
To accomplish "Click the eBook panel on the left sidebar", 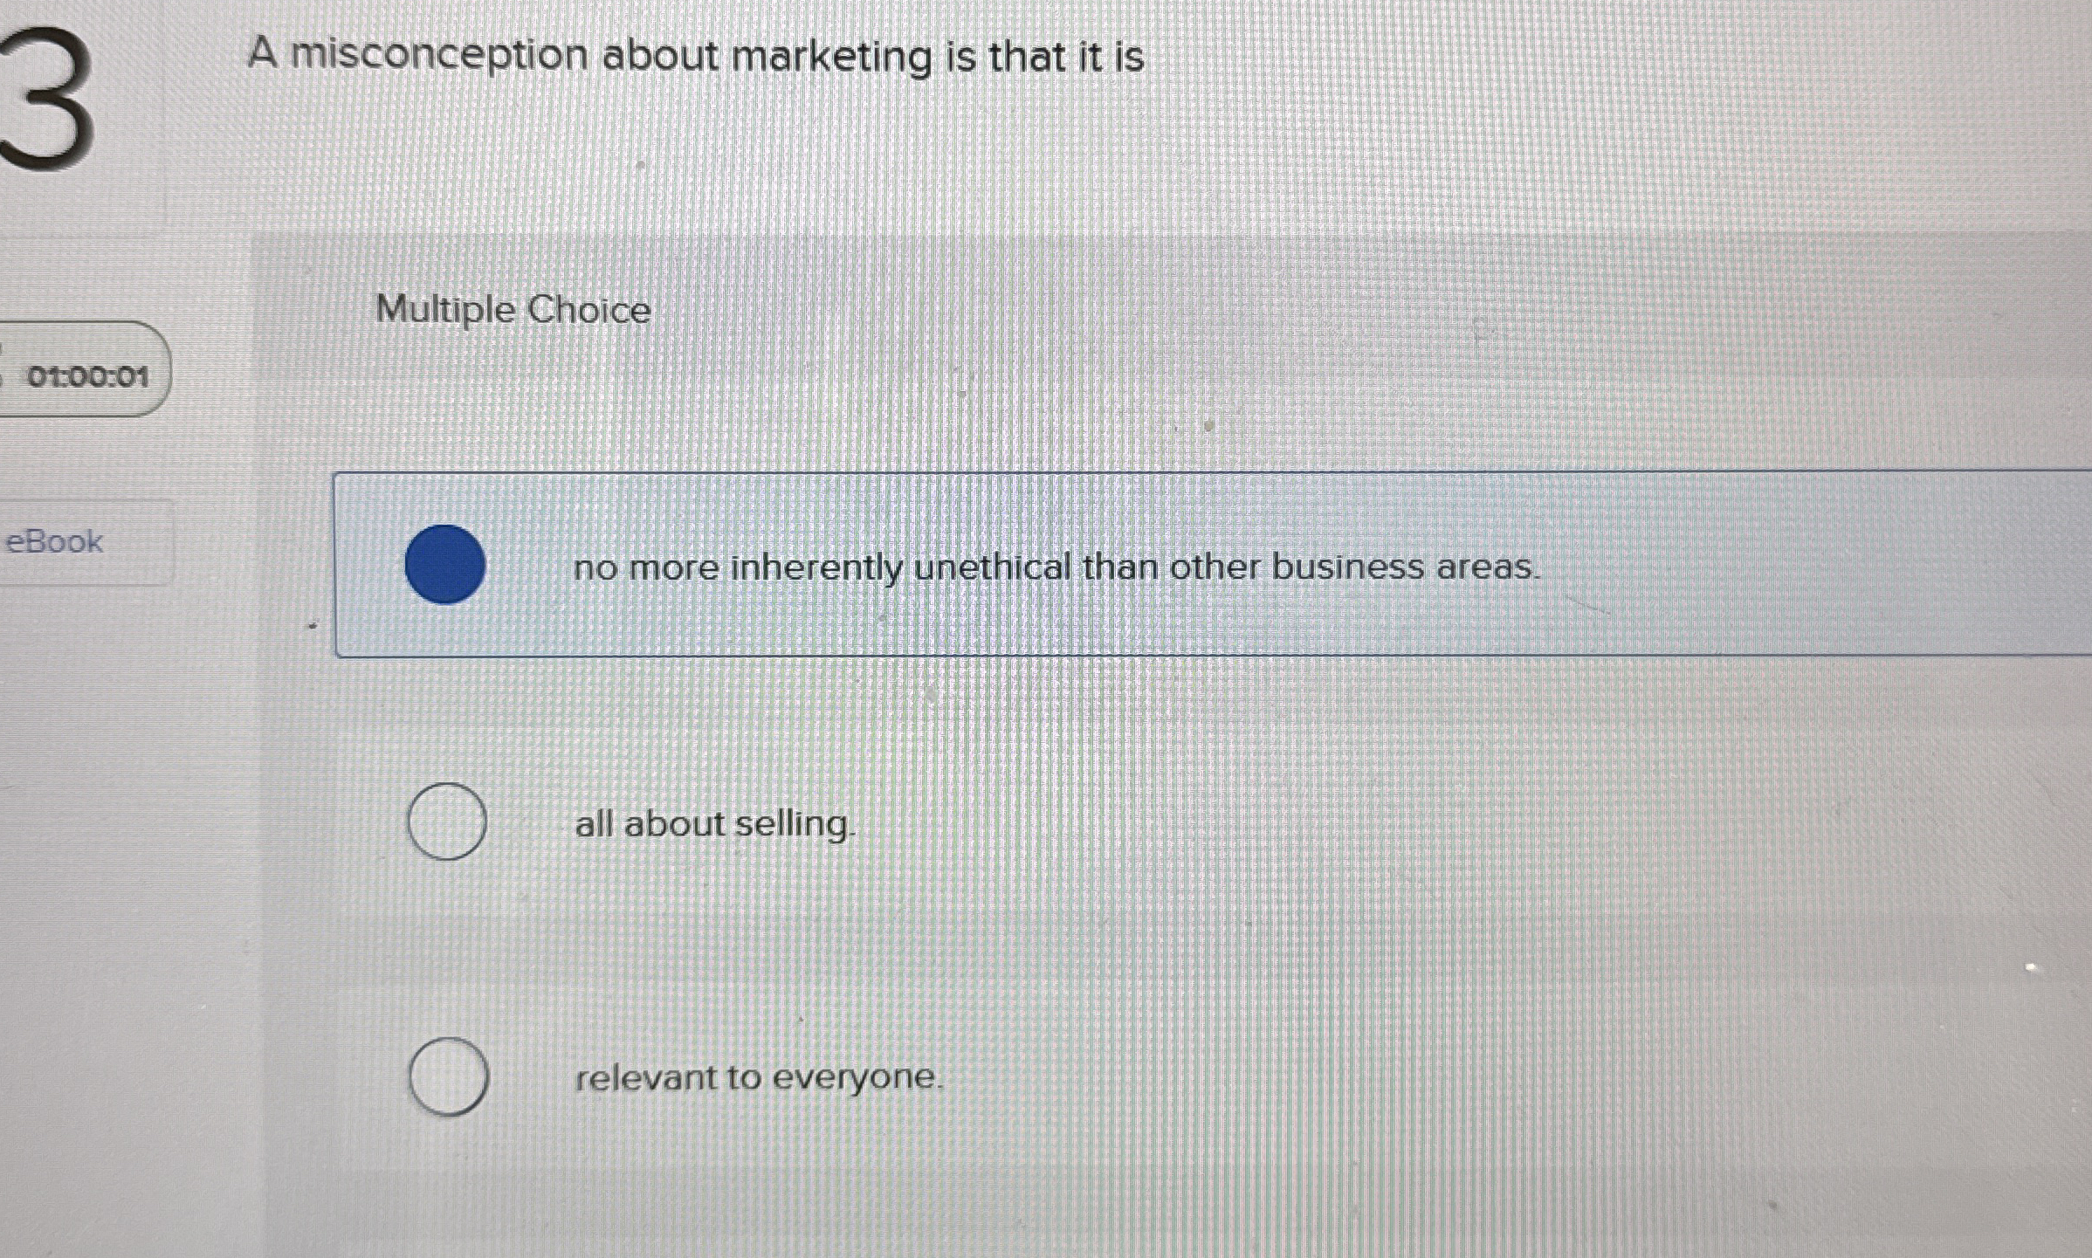I will tap(54, 541).
